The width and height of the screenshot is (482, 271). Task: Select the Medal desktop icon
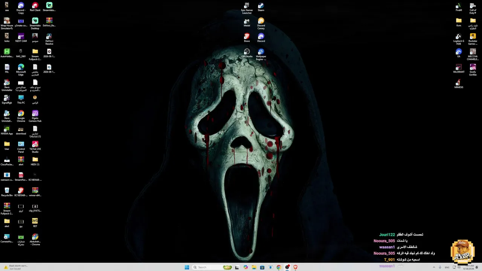(247, 22)
